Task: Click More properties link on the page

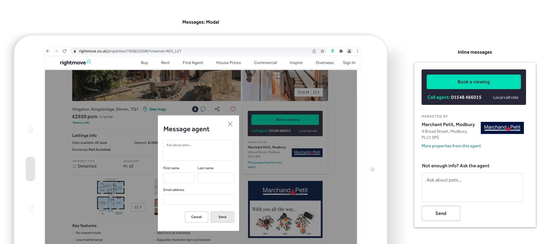Action: 265,165
